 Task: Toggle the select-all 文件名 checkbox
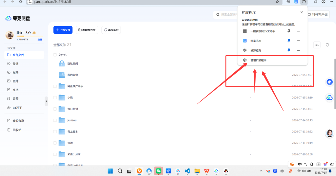click(55, 55)
